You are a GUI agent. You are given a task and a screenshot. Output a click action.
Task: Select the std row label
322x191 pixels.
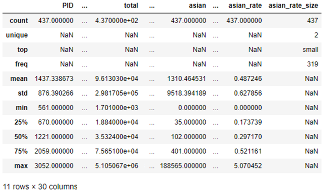[x=22, y=93]
